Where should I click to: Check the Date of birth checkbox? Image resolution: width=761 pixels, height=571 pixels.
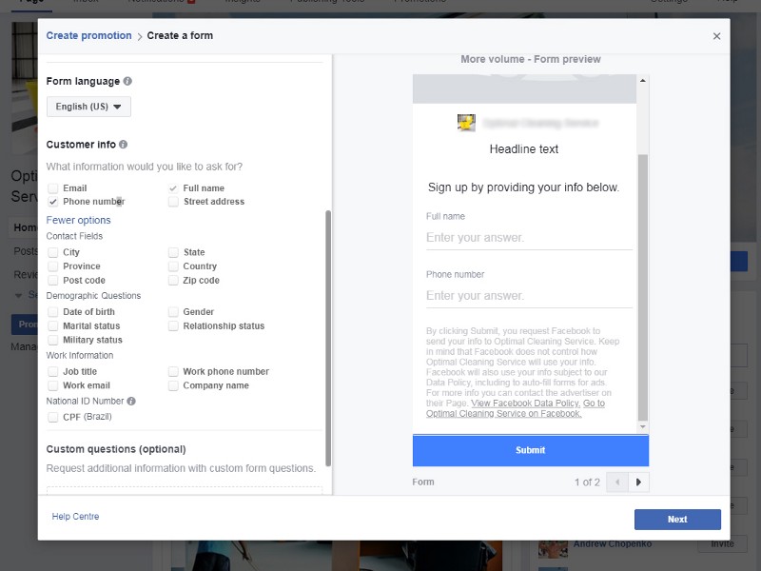(53, 312)
